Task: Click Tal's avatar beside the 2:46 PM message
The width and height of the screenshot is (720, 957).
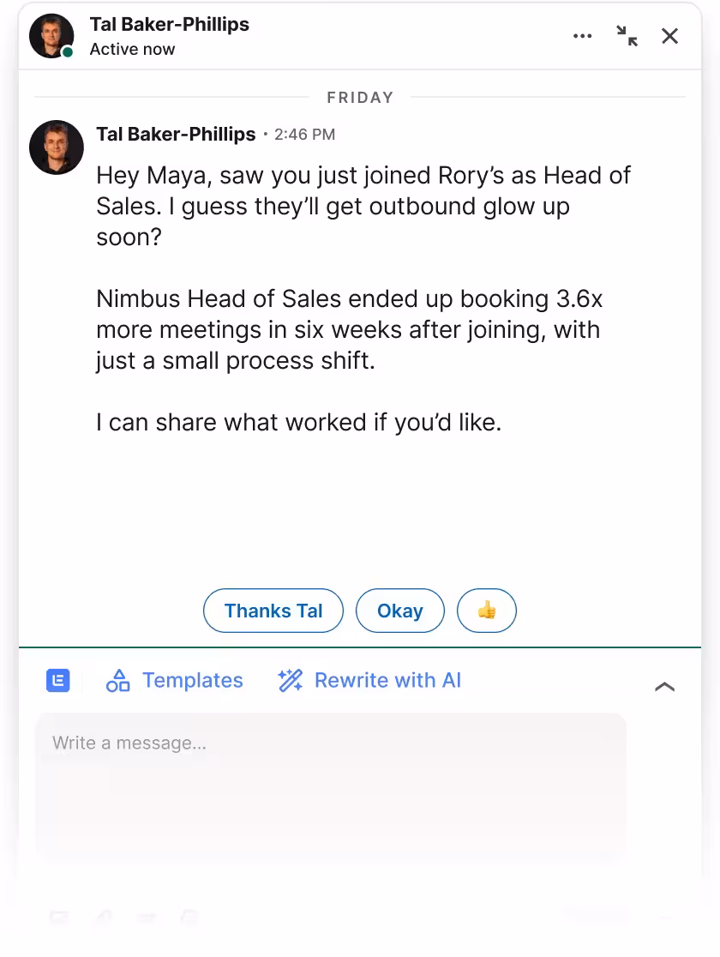Action: [x=57, y=147]
